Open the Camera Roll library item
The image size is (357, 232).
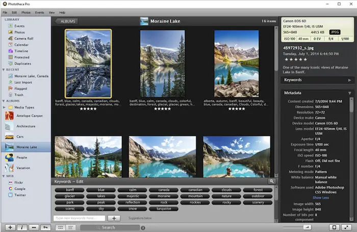click(x=23, y=38)
